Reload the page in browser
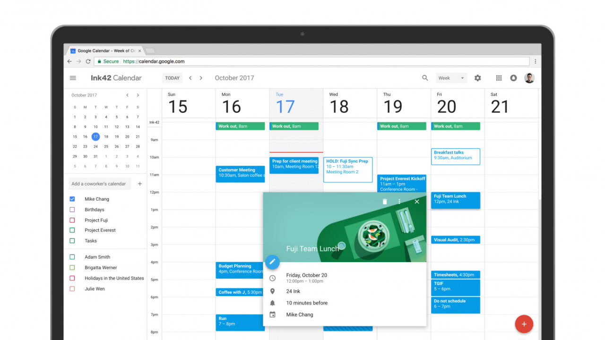 click(x=88, y=61)
